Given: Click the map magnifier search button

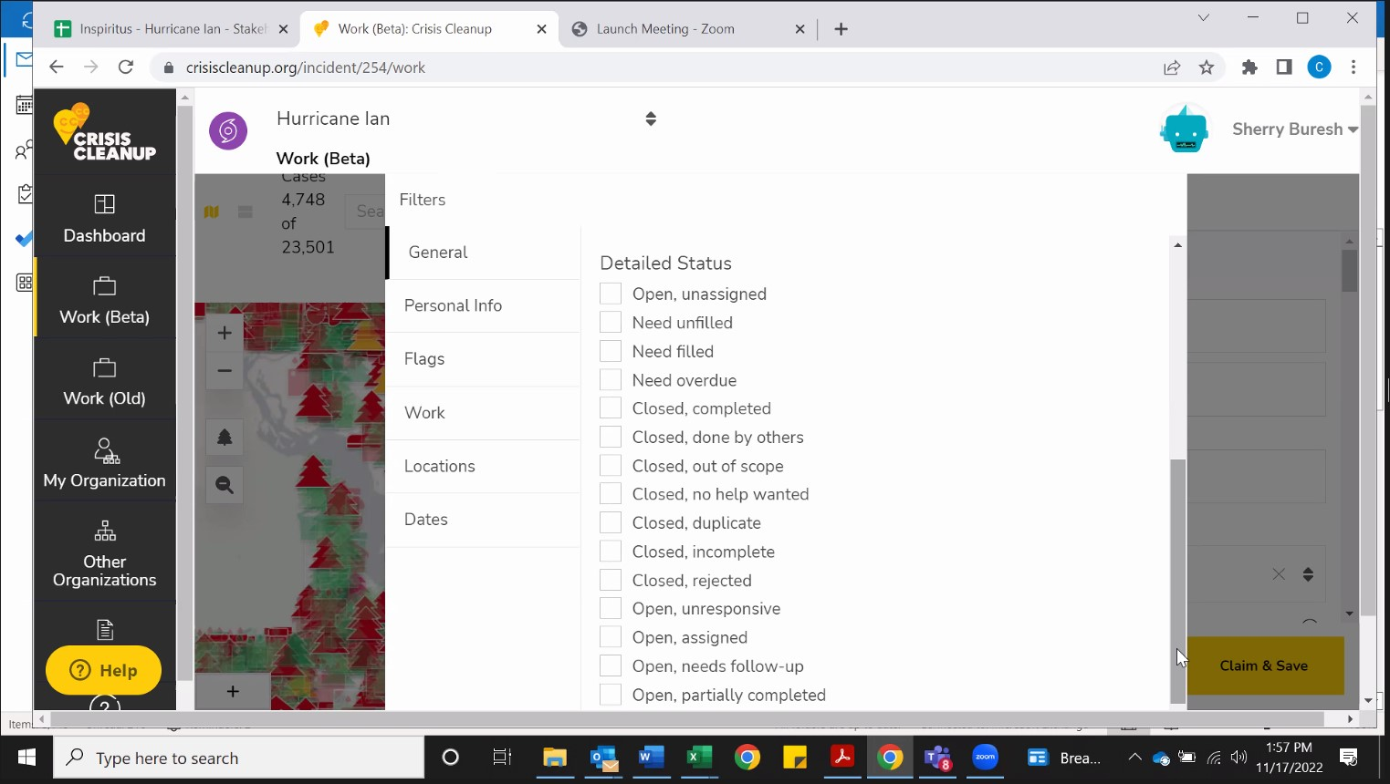Looking at the screenshot, I should (225, 485).
